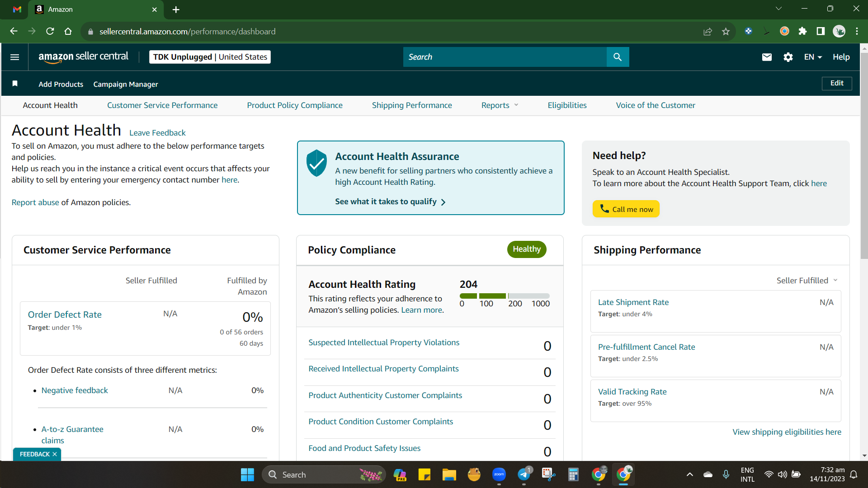
Task: Switch to Shipping Performance tab
Action: [x=412, y=105]
